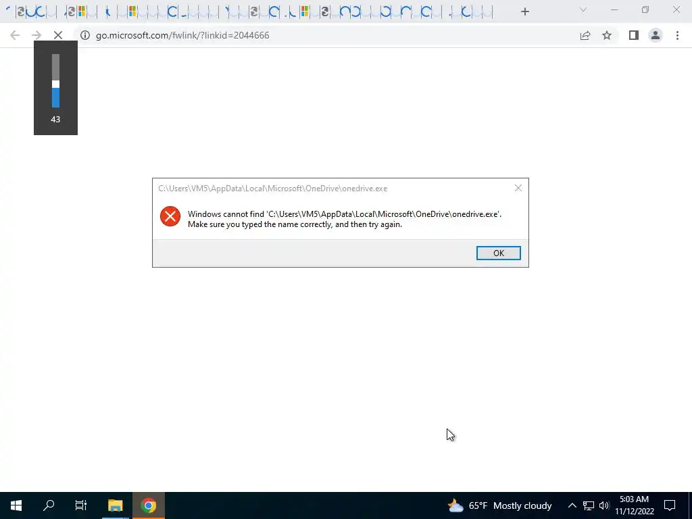Open the weather widget showing 65°F
The width and height of the screenshot is (692, 519).
click(x=499, y=505)
